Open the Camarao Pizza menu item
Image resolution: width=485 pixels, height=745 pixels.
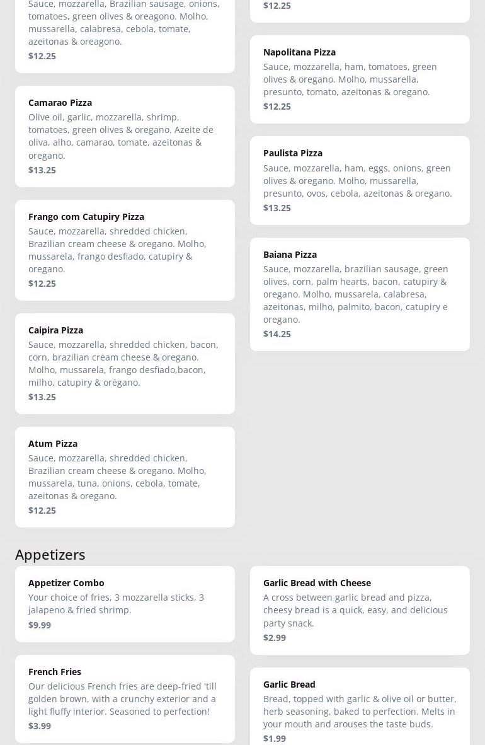pos(125,136)
